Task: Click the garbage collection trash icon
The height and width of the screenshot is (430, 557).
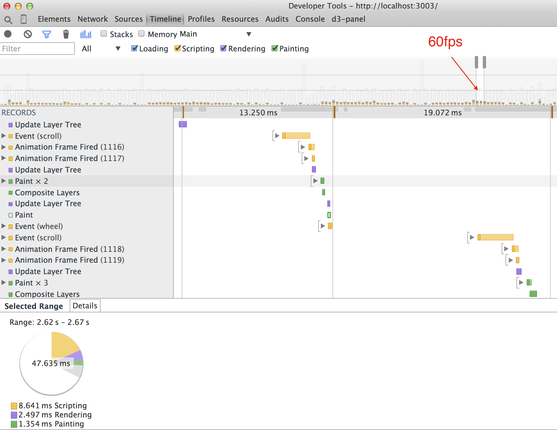Action: tap(66, 34)
